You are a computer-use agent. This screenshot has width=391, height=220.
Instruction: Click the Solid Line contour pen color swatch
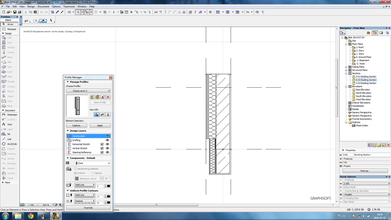click(108, 196)
